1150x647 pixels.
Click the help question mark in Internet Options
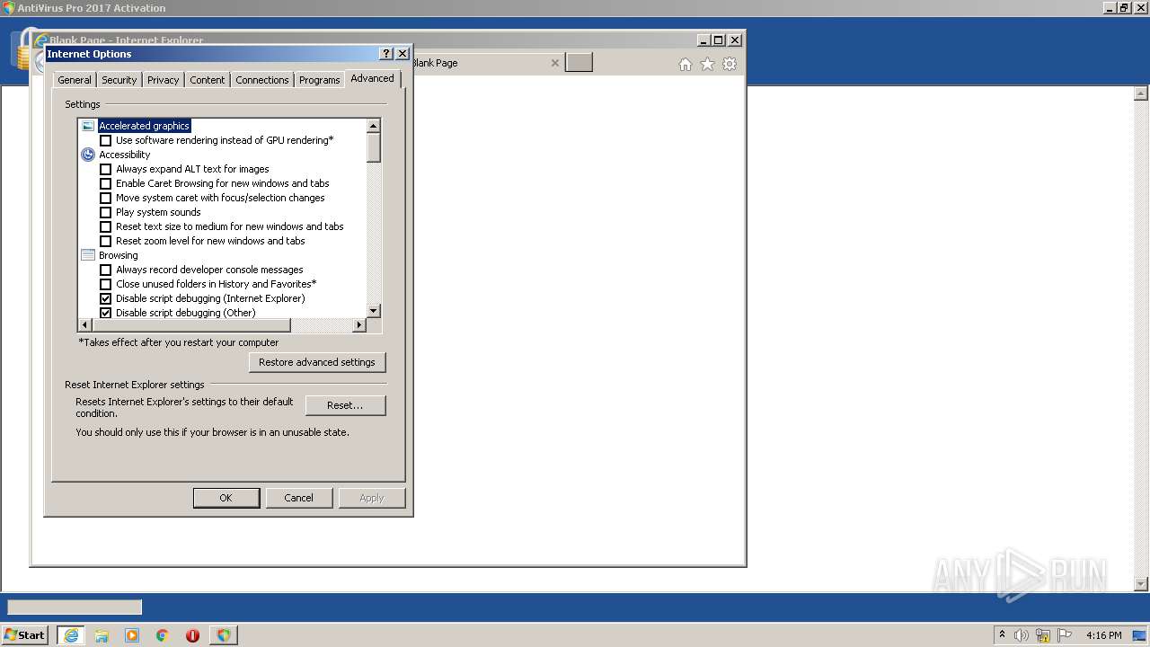(386, 54)
